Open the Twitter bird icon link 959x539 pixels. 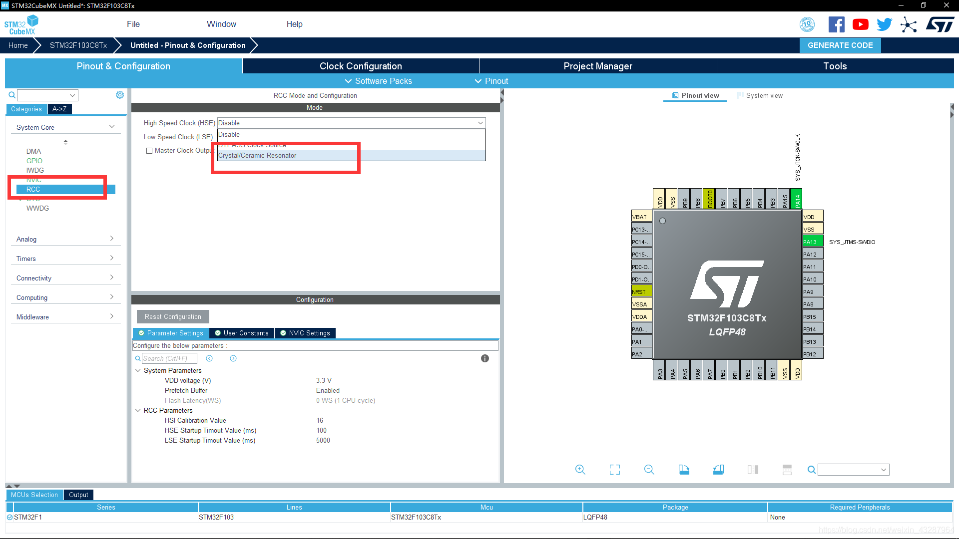pos(884,24)
